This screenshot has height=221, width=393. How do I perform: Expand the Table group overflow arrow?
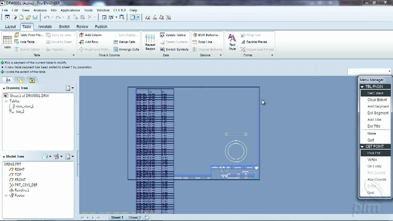click(73, 55)
